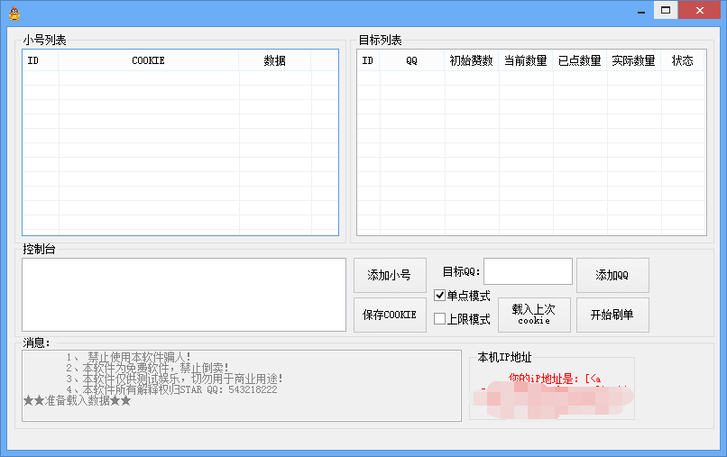This screenshot has height=457, width=727.
Task: Select 当前数量 column header
Action: click(525, 60)
